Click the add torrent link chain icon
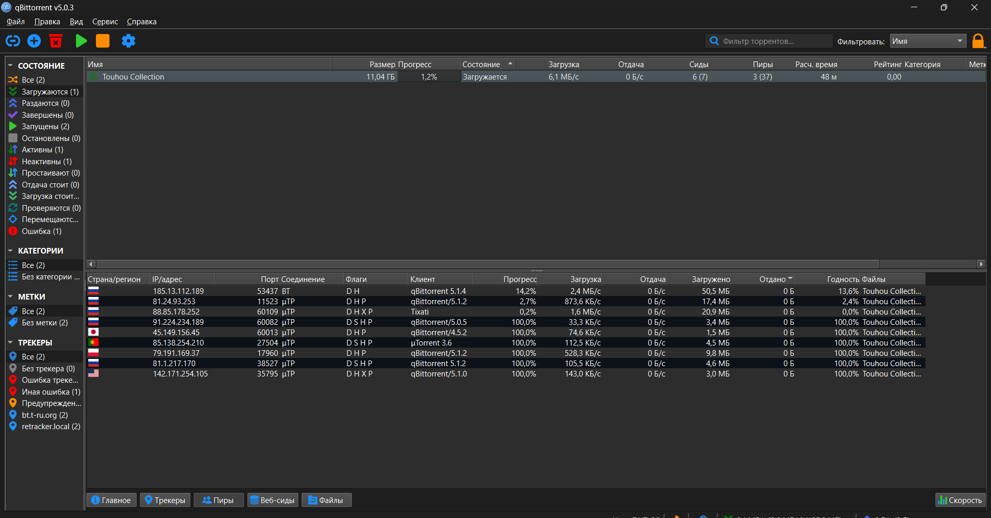The height and width of the screenshot is (518, 991). (13, 41)
